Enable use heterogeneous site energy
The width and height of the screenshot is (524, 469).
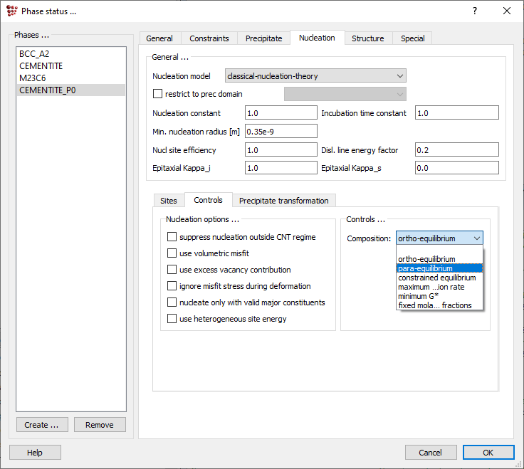(x=172, y=319)
